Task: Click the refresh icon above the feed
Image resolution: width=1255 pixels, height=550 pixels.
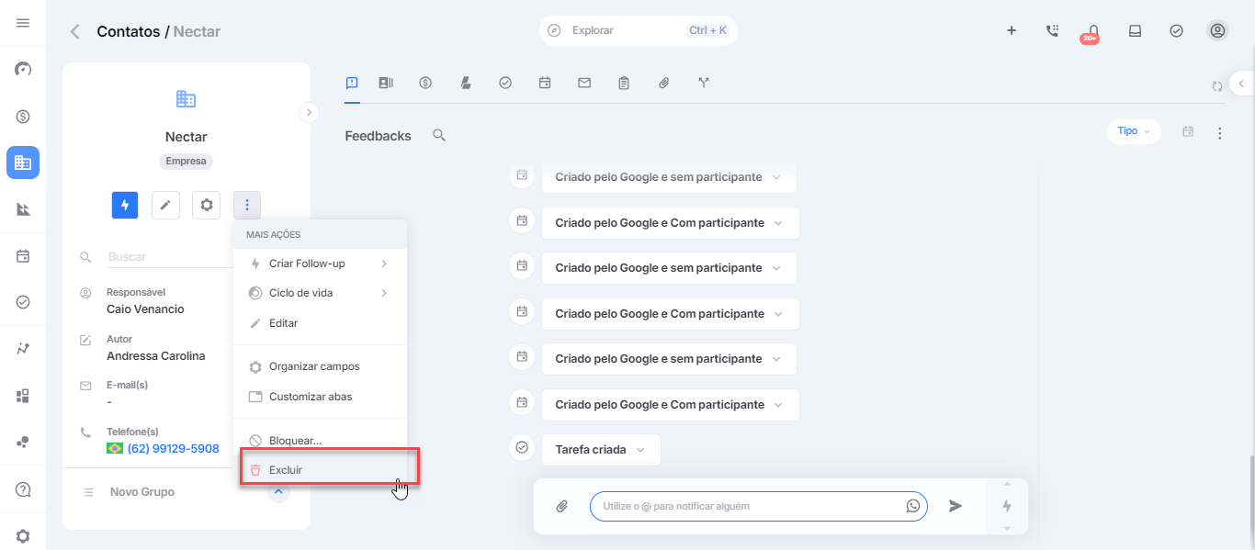Action: click(x=1216, y=86)
